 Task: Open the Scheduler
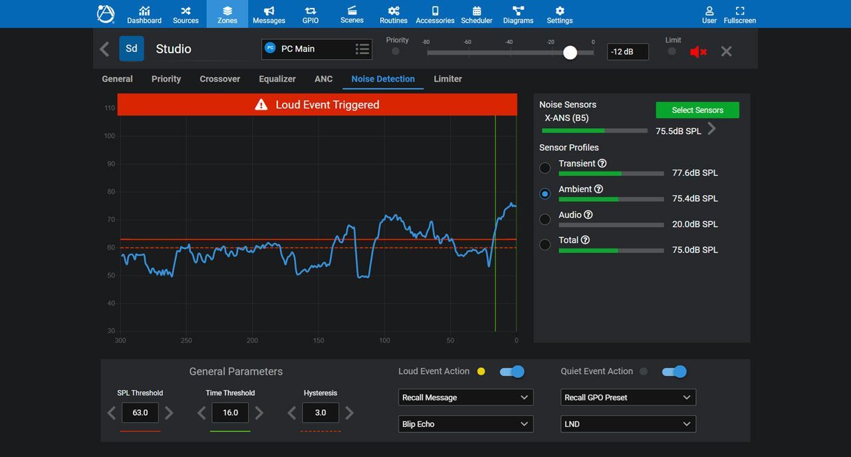coord(477,13)
